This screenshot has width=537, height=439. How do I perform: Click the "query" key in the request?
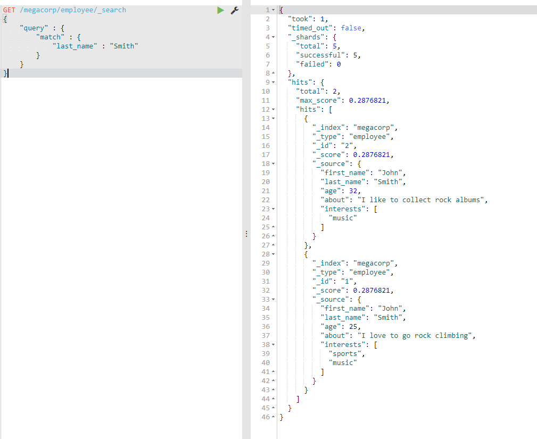(34, 28)
